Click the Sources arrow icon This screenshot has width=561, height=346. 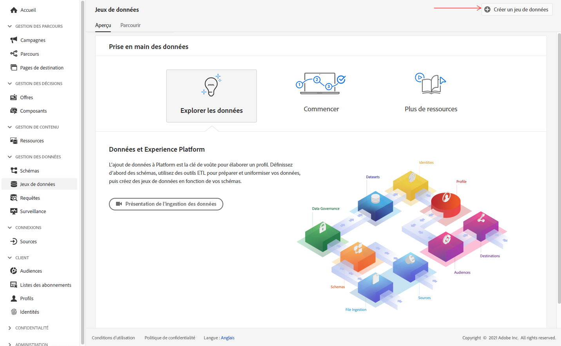(x=14, y=241)
